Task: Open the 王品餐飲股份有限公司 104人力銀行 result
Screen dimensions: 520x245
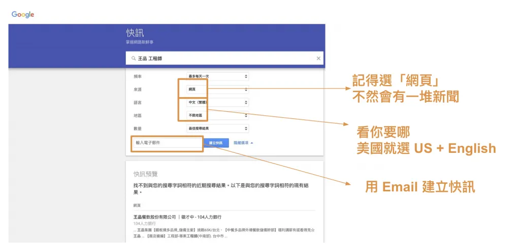Action: coord(177,217)
